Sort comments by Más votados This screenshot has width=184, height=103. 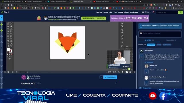[151, 45]
